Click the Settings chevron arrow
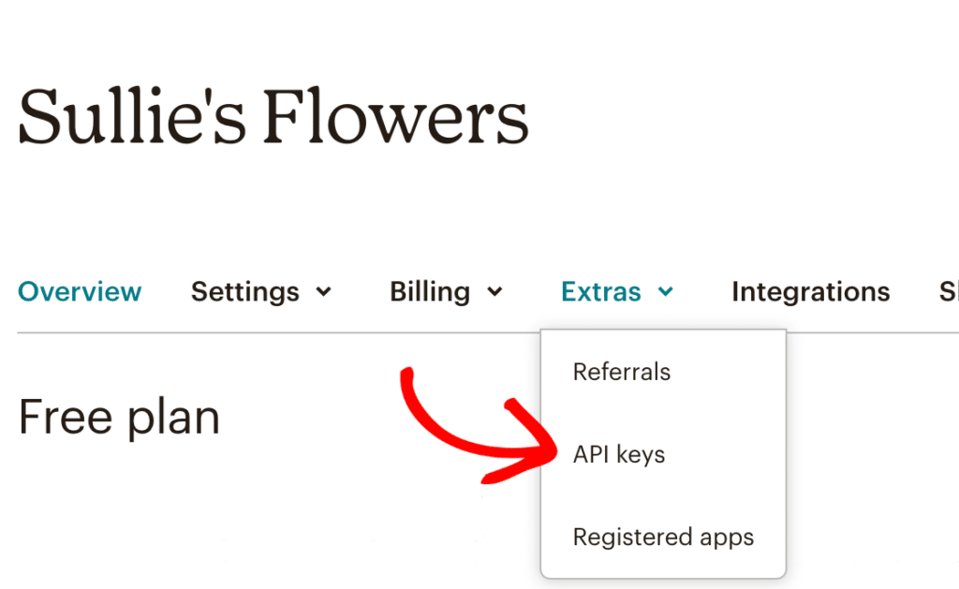This screenshot has height=589, width=959. click(x=323, y=292)
